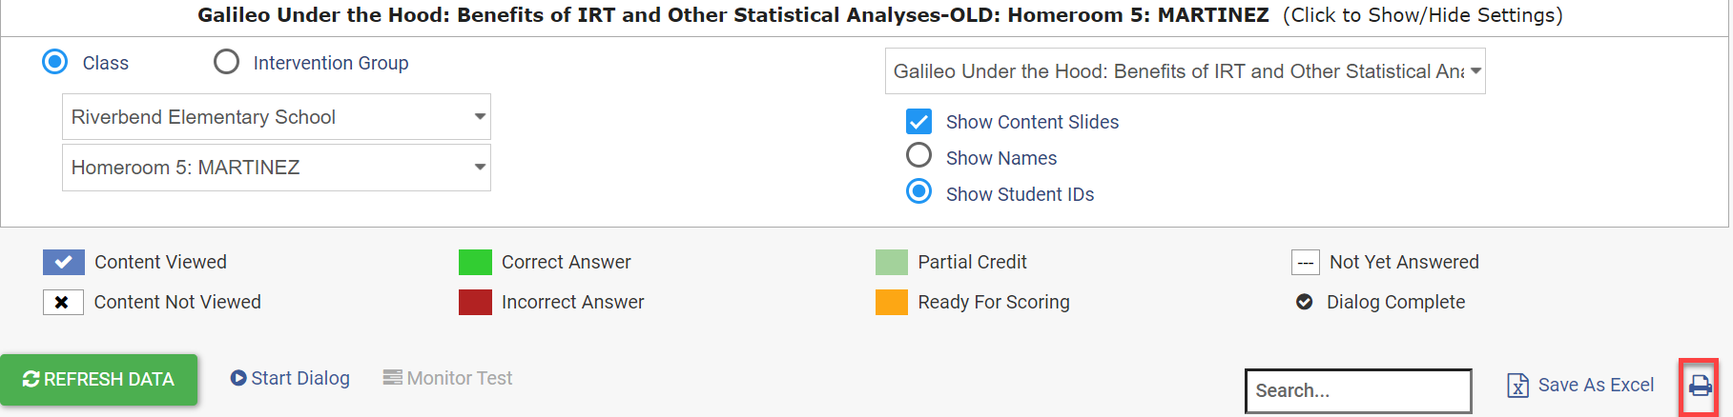This screenshot has width=1733, height=417.
Task: Click the Content Viewed checkmark icon
Action: pos(63,262)
